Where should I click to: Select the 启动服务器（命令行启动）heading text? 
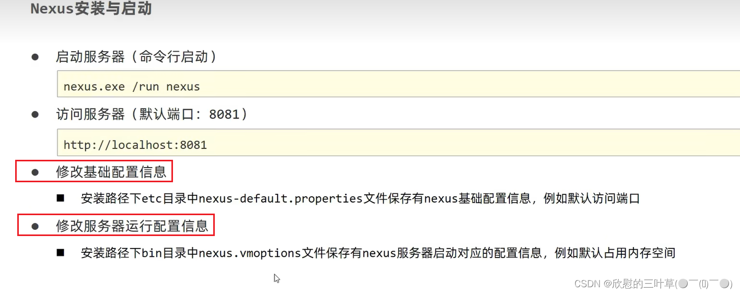coord(136,57)
